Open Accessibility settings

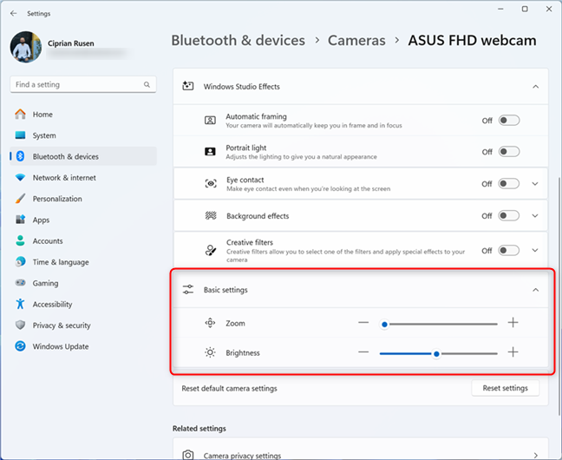[x=83, y=304]
